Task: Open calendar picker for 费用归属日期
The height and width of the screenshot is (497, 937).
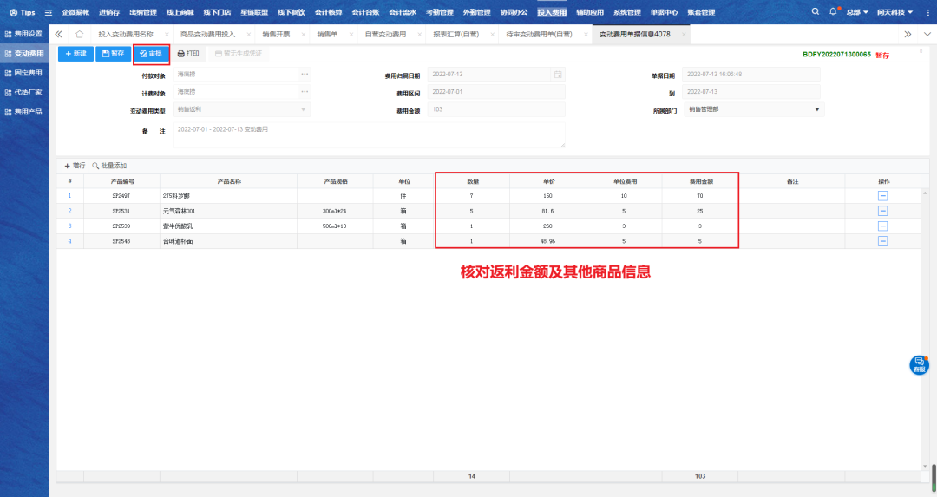Action: 558,75
